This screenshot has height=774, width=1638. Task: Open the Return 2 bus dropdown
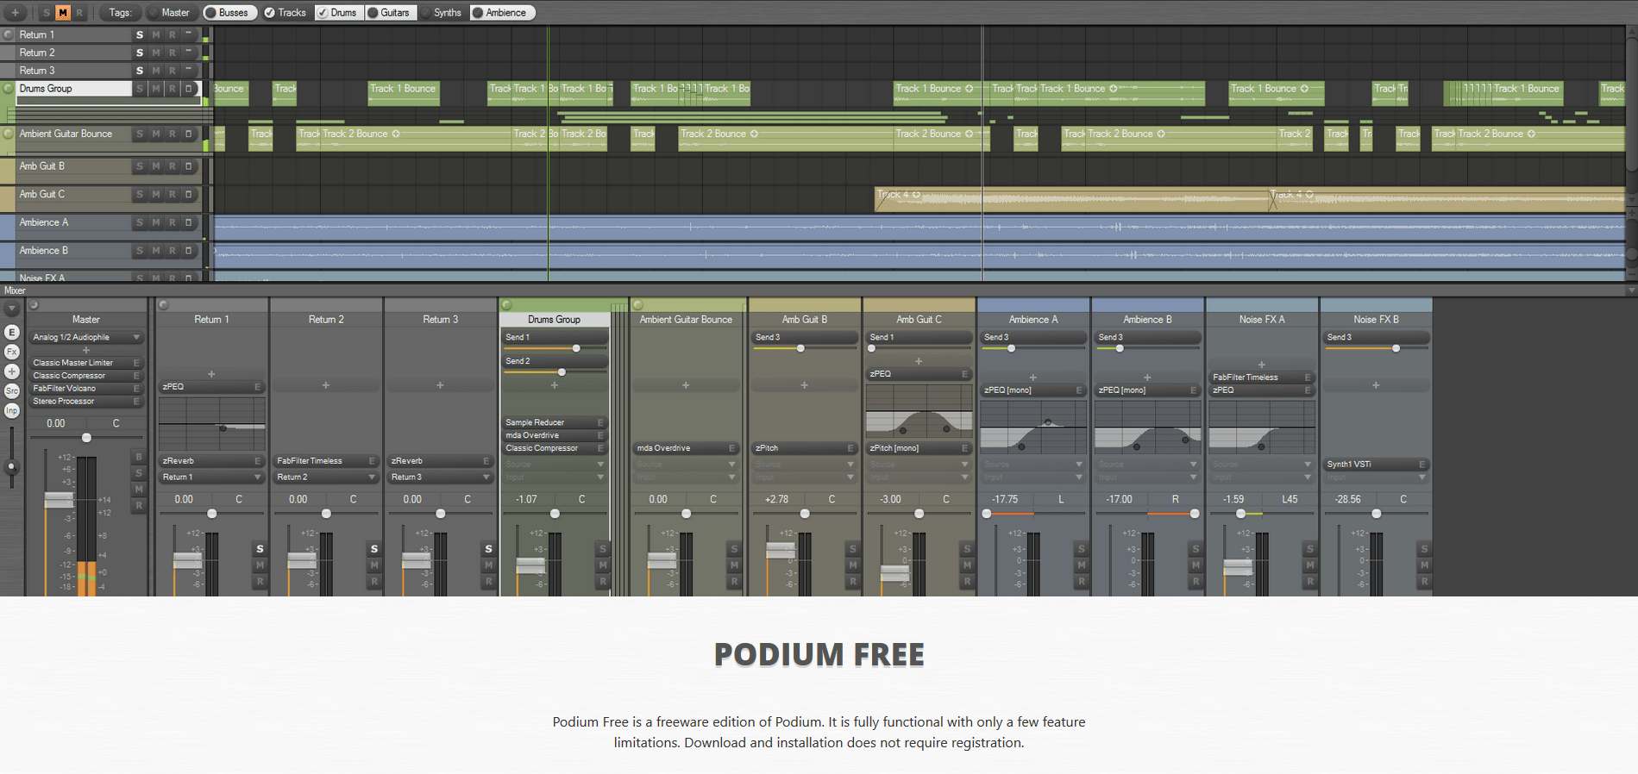[326, 477]
